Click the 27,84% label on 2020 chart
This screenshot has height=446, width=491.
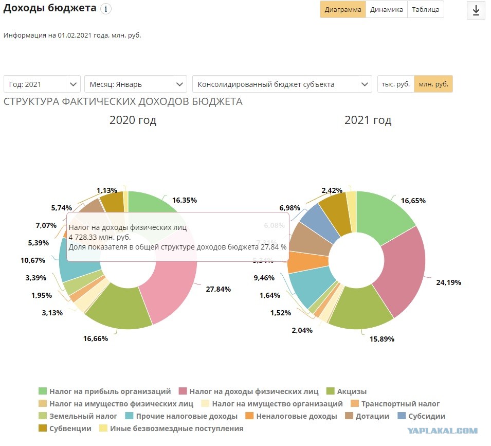pyautogui.click(x=218, y=289)
